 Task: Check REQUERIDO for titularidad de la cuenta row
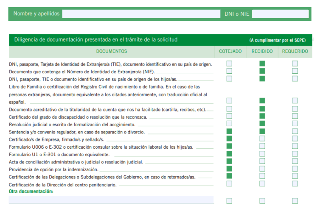[295, 109]
